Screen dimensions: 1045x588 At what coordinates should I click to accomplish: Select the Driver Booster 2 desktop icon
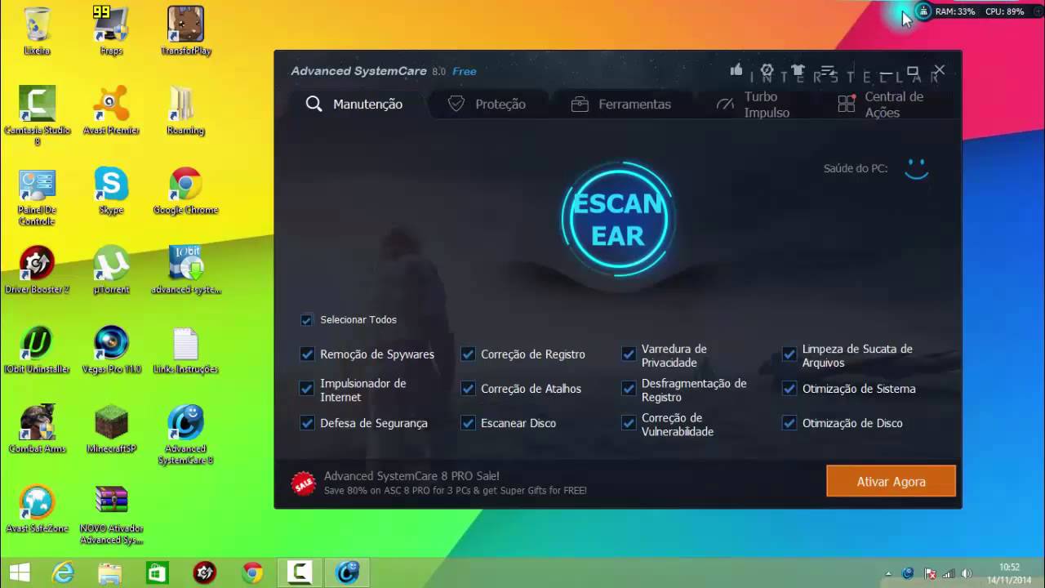tap(37, 270)
